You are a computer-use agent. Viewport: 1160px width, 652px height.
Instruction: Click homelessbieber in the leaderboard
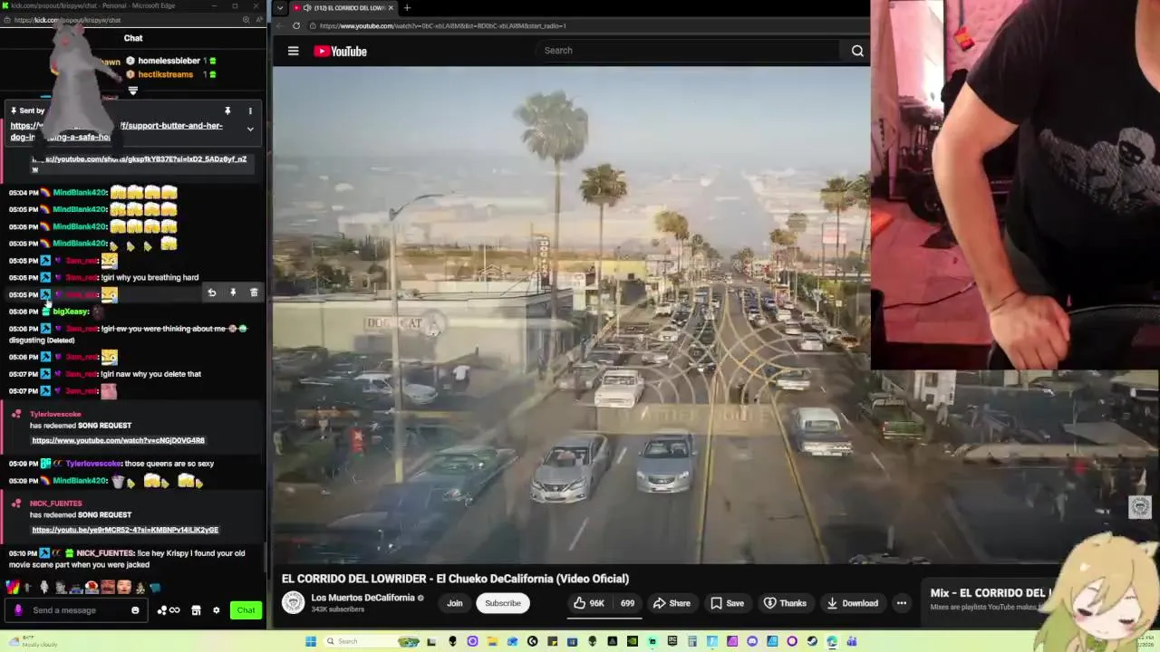[x=169, y=61]
